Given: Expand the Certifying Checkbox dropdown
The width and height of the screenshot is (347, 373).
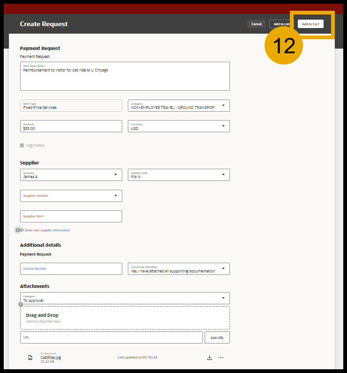Looking at the screenshot, I should coord(223,269).
